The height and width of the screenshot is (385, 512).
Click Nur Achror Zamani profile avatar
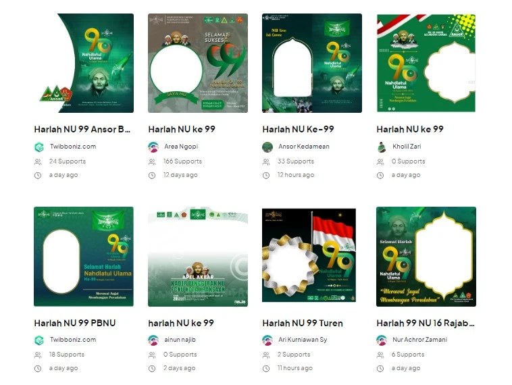point(382,340)
